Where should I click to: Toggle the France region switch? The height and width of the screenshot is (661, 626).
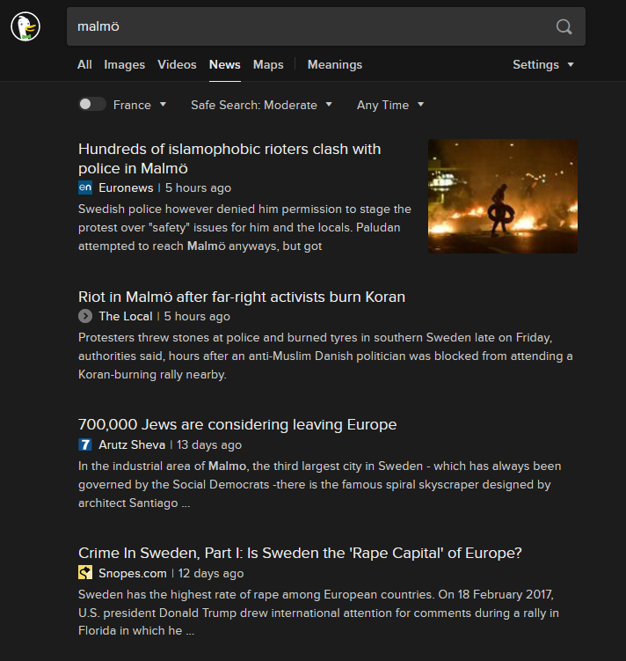92,105
